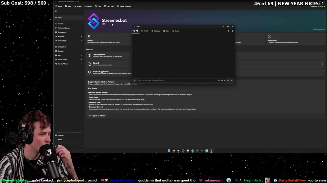327x183 pixels.
Task: Expand the Platforms chevron
Action: (x=81, y=37)
